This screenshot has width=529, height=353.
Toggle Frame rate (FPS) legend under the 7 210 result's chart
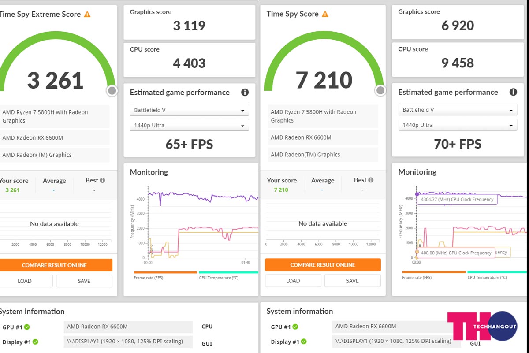[434, 275]
